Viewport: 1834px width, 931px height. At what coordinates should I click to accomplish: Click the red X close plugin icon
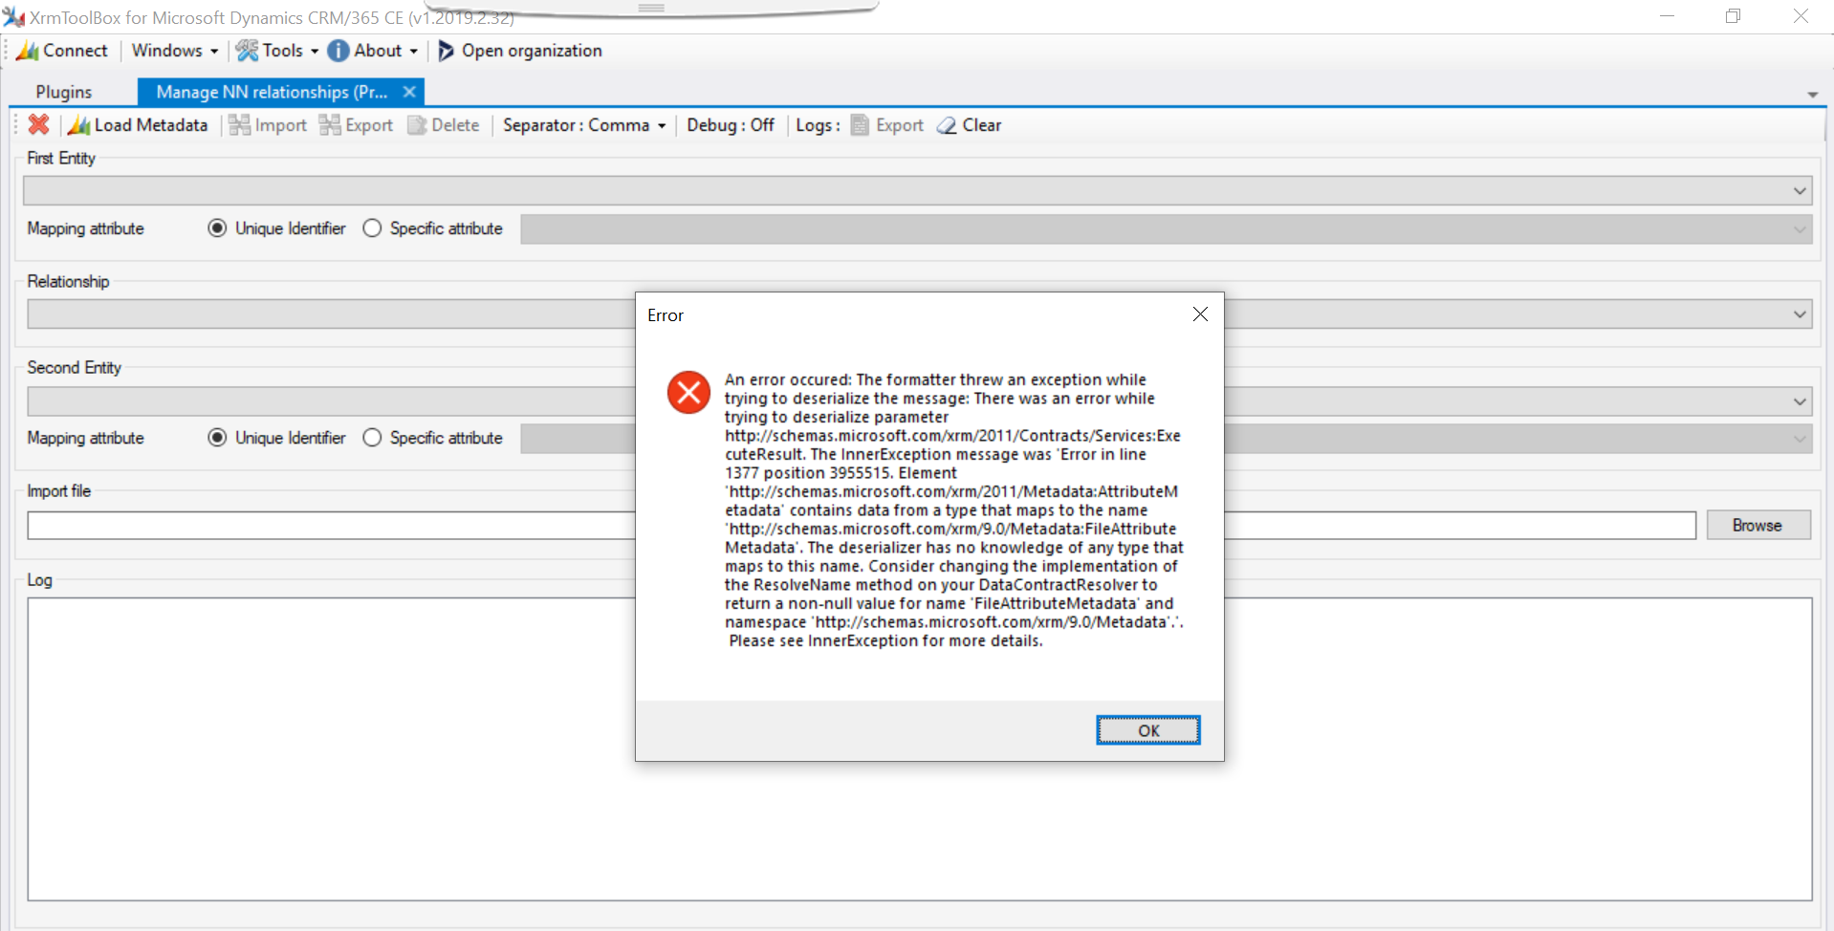tap(39, 124)
